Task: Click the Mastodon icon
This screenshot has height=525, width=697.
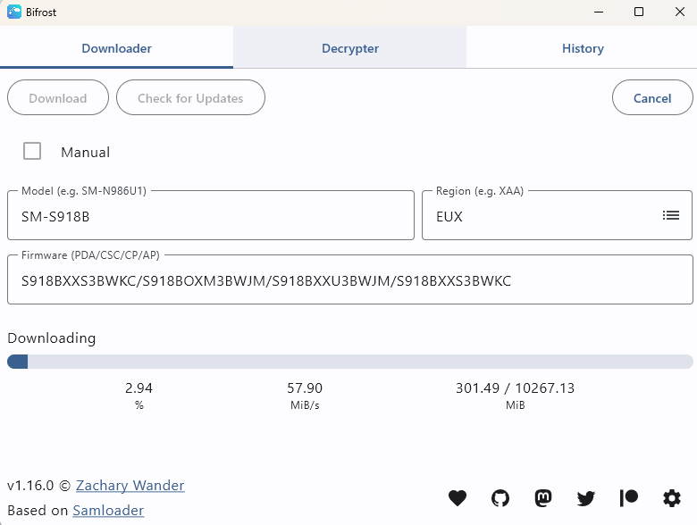Action: click(x=543, y=498)
